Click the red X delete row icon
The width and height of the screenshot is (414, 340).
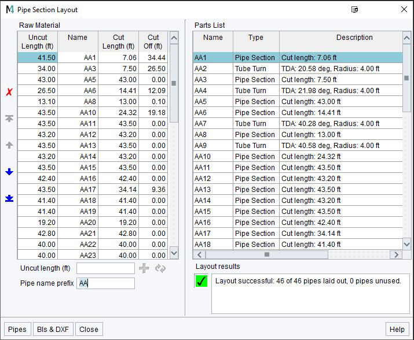click(x=9, y=92)
